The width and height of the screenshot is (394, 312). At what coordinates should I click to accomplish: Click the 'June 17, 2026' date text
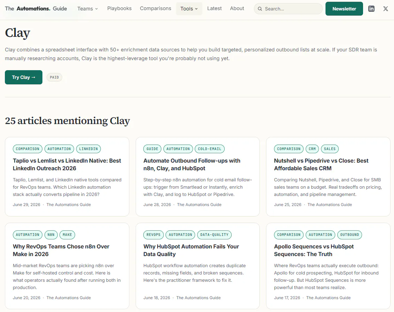287,298
